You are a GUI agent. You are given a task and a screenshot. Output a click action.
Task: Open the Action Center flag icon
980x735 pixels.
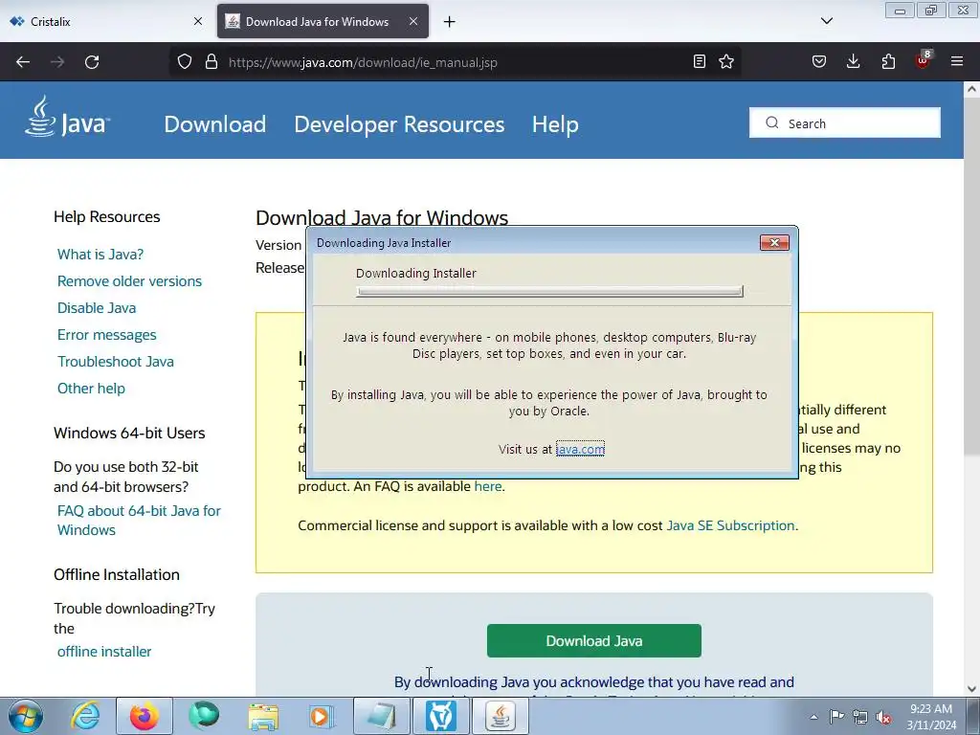click(836, 717)
